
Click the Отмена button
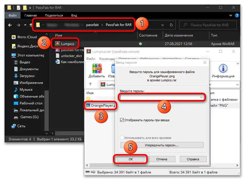[162, 159]
